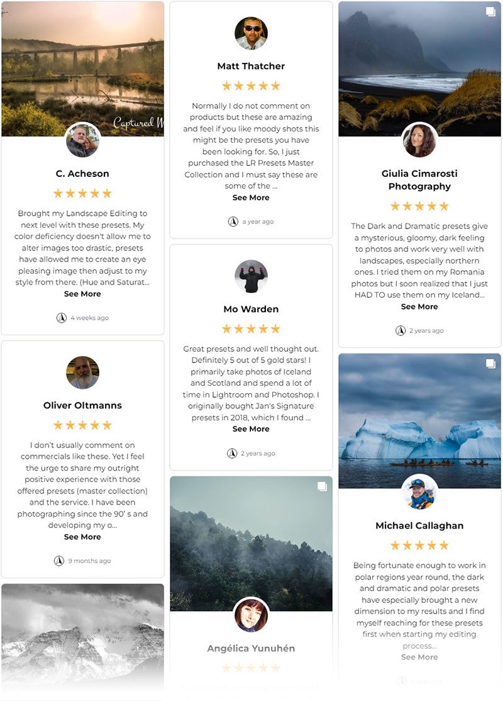Click the source logo icon beside "4 weeks ago"
The height and width of the screenshot is (701, 503).
pos(62,318)
